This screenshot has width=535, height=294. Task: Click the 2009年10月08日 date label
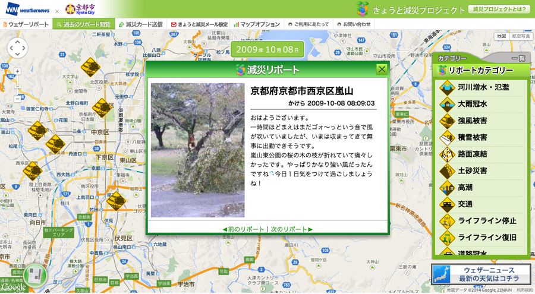pyautogui.click(x=267, y=49)
